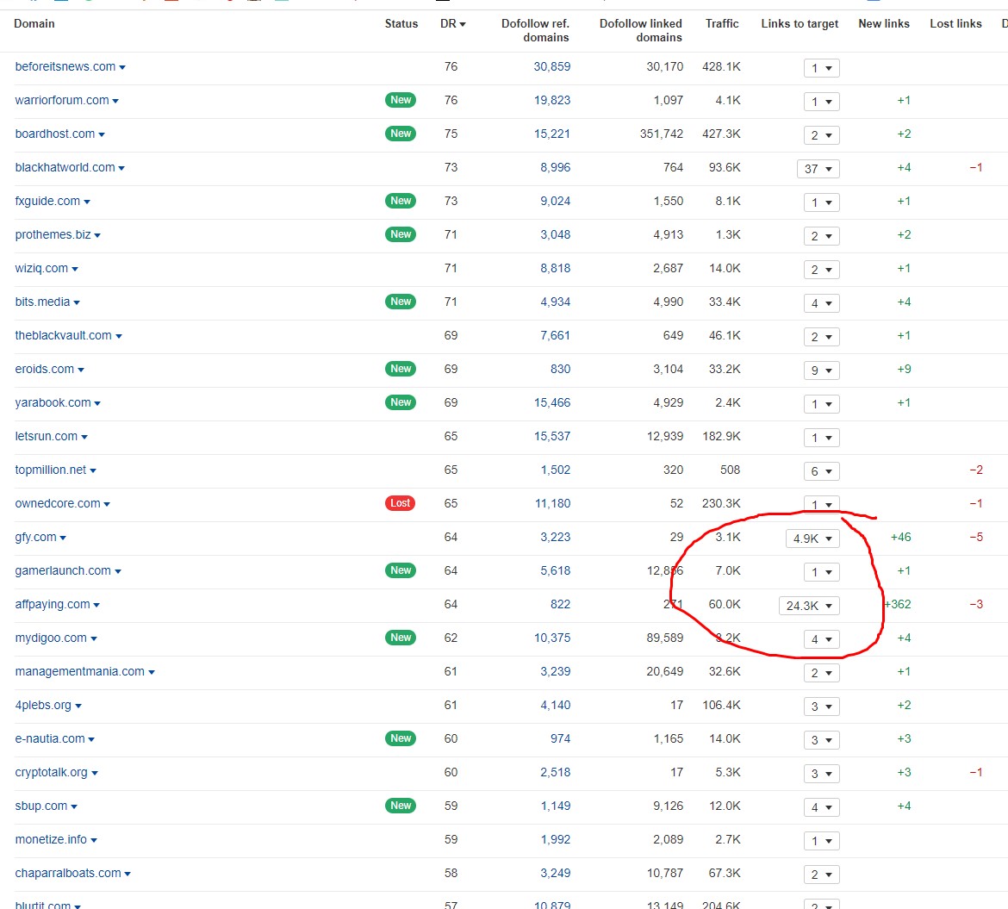Open the gamerlaunch.com domain link
Image resolution: width=1008 pixels, height=909 pixels.
(62, 571)
